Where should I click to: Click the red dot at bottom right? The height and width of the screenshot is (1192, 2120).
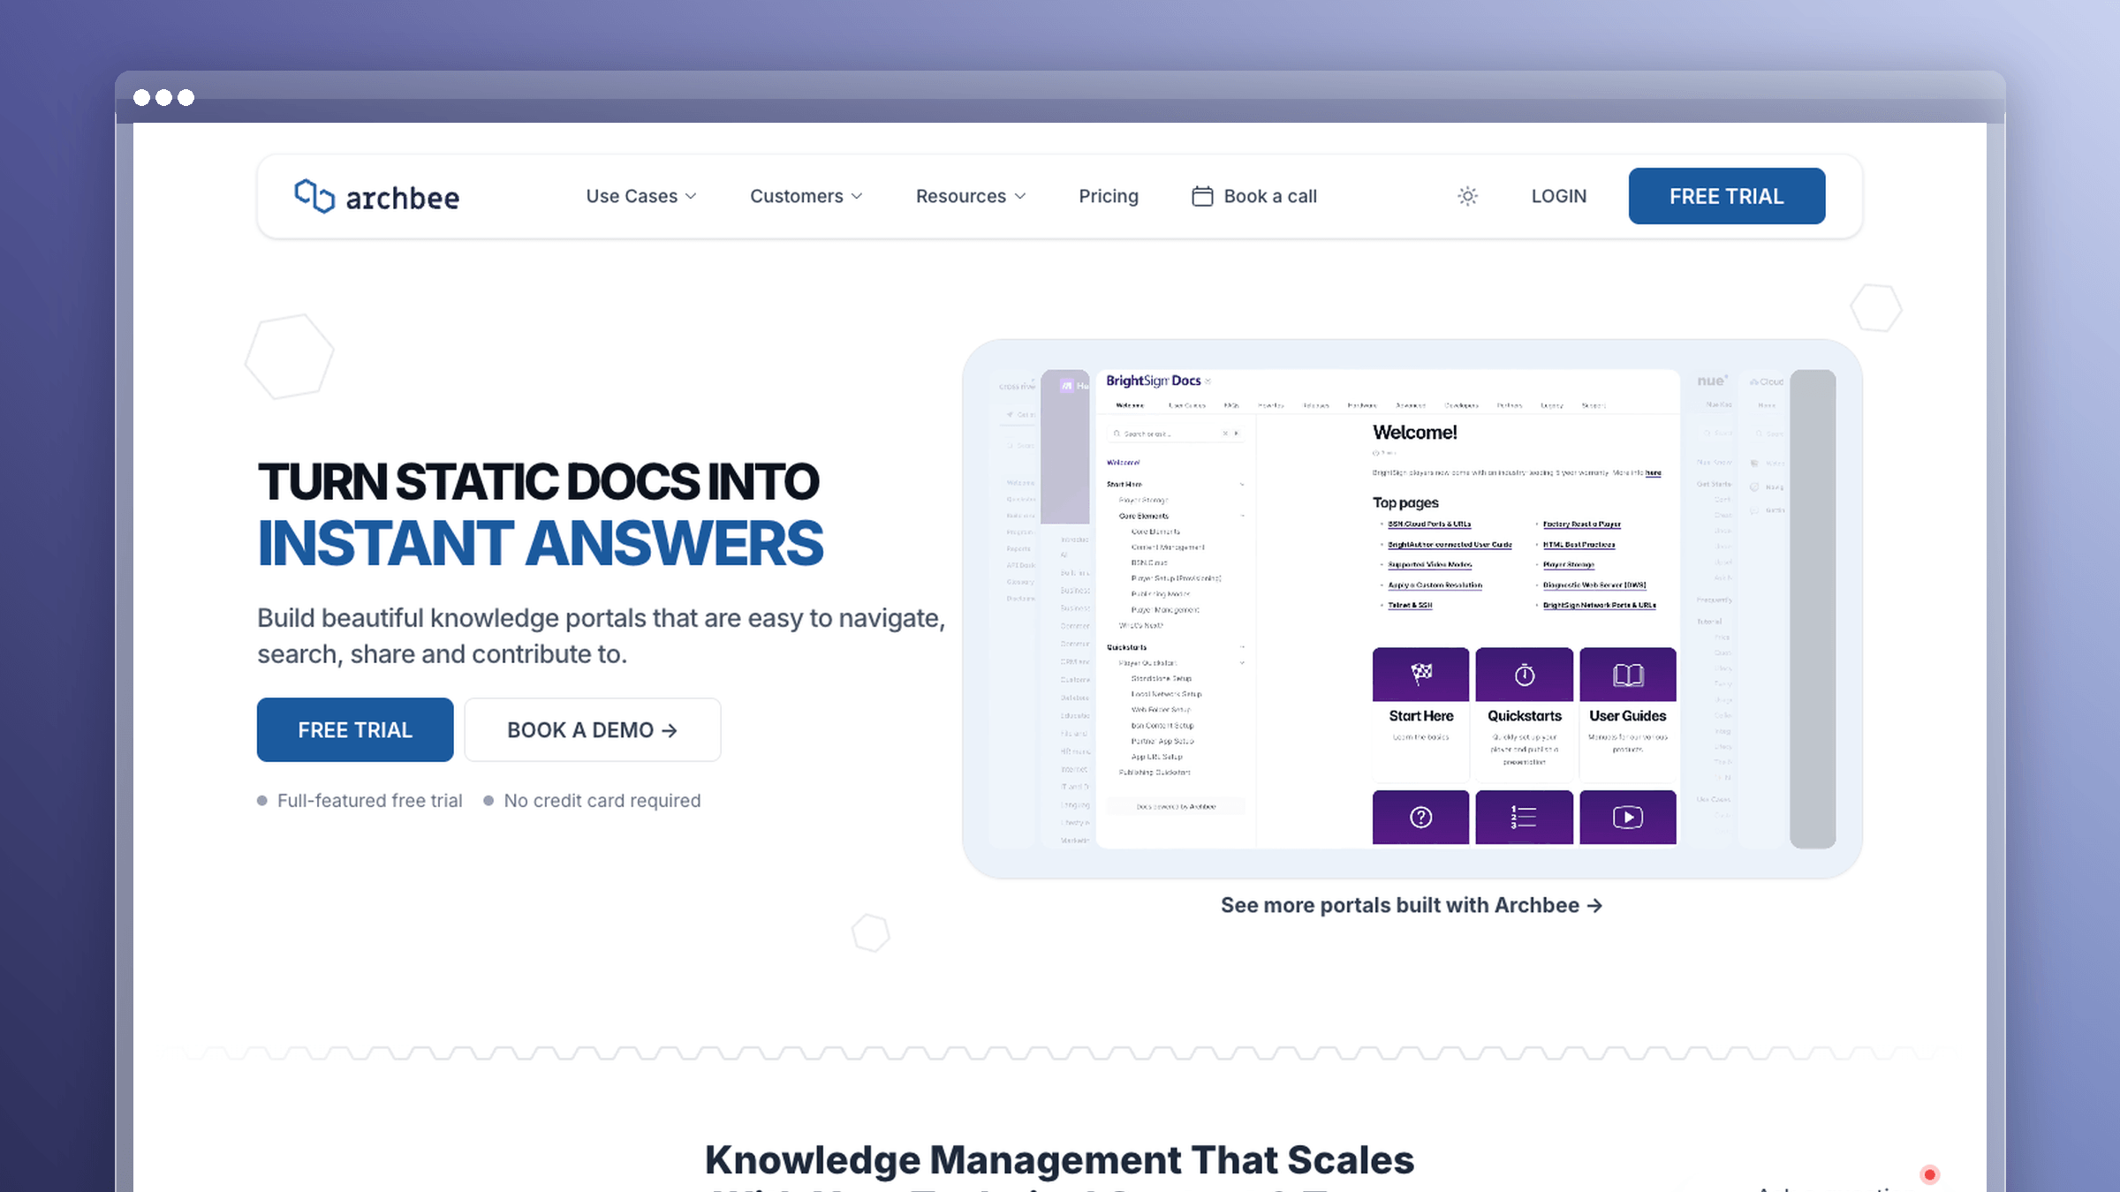coord(1929,1174)
